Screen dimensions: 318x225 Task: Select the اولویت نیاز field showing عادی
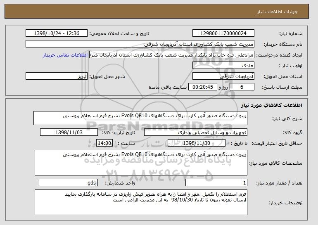point(223,66)
